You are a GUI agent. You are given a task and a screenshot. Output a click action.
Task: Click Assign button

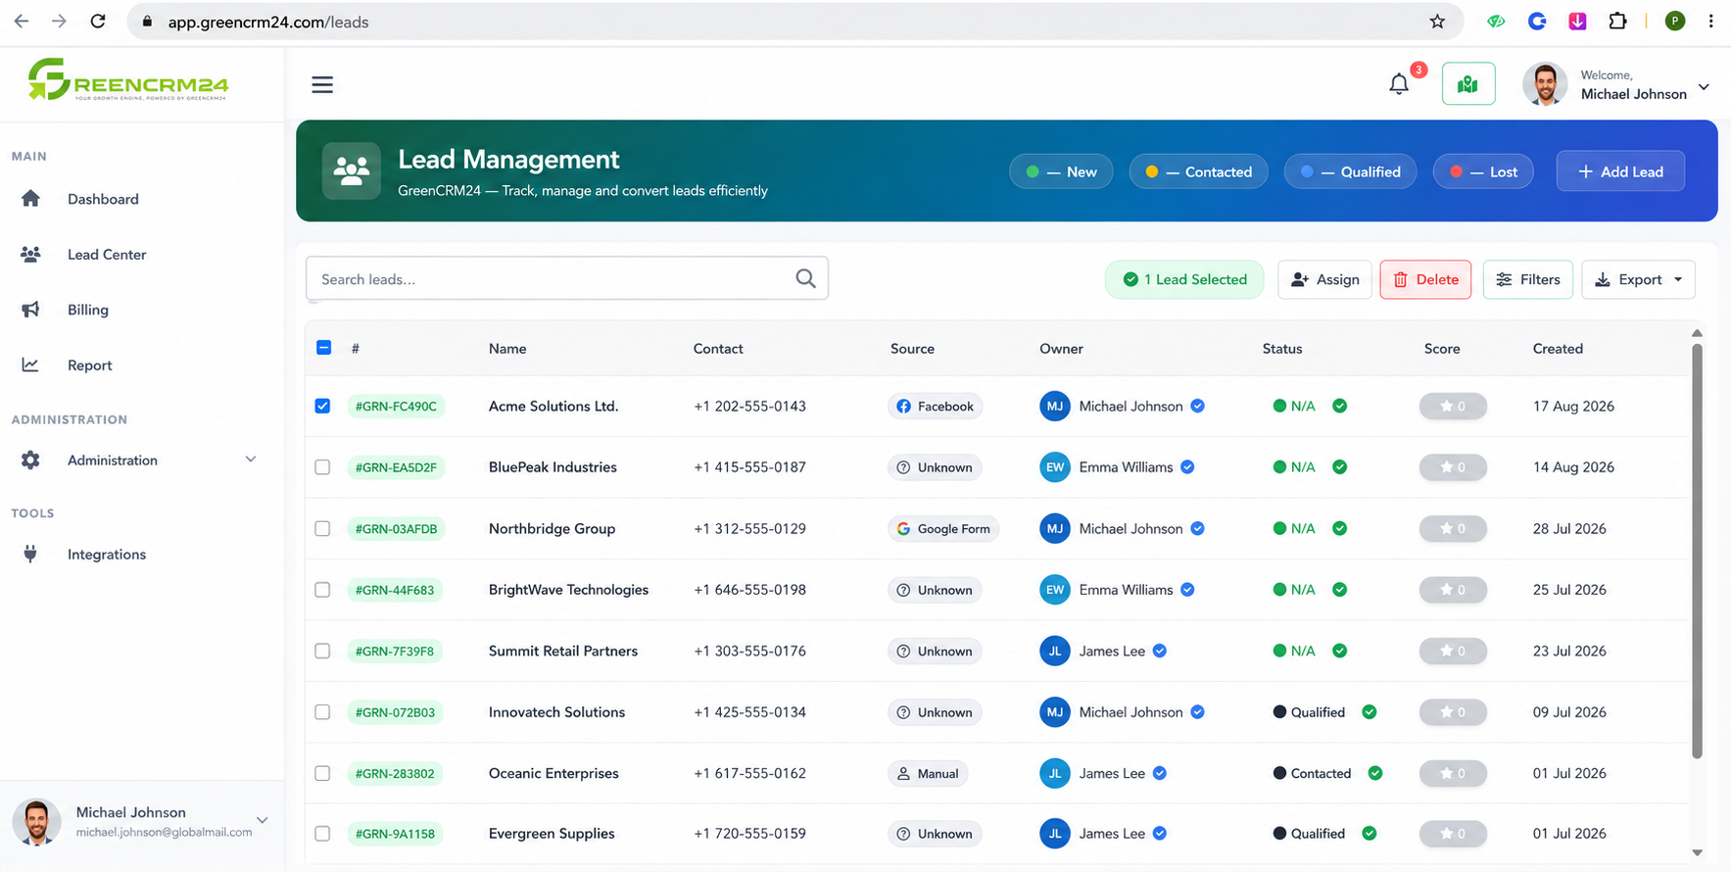click(x=1324, y=279)
